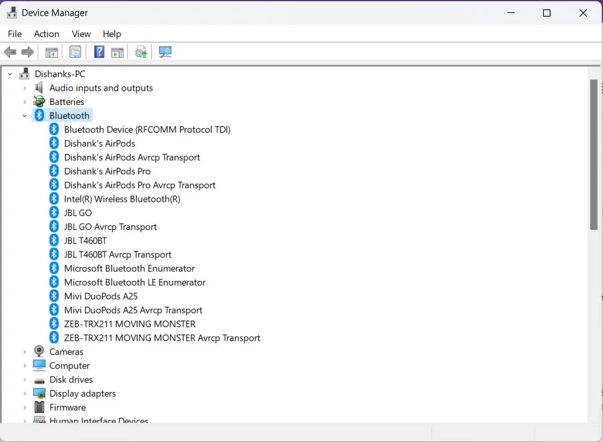Viewport: 603px width, 442px height.
Task: Select the Dishanks-PC root label
Action: point(60,74)
